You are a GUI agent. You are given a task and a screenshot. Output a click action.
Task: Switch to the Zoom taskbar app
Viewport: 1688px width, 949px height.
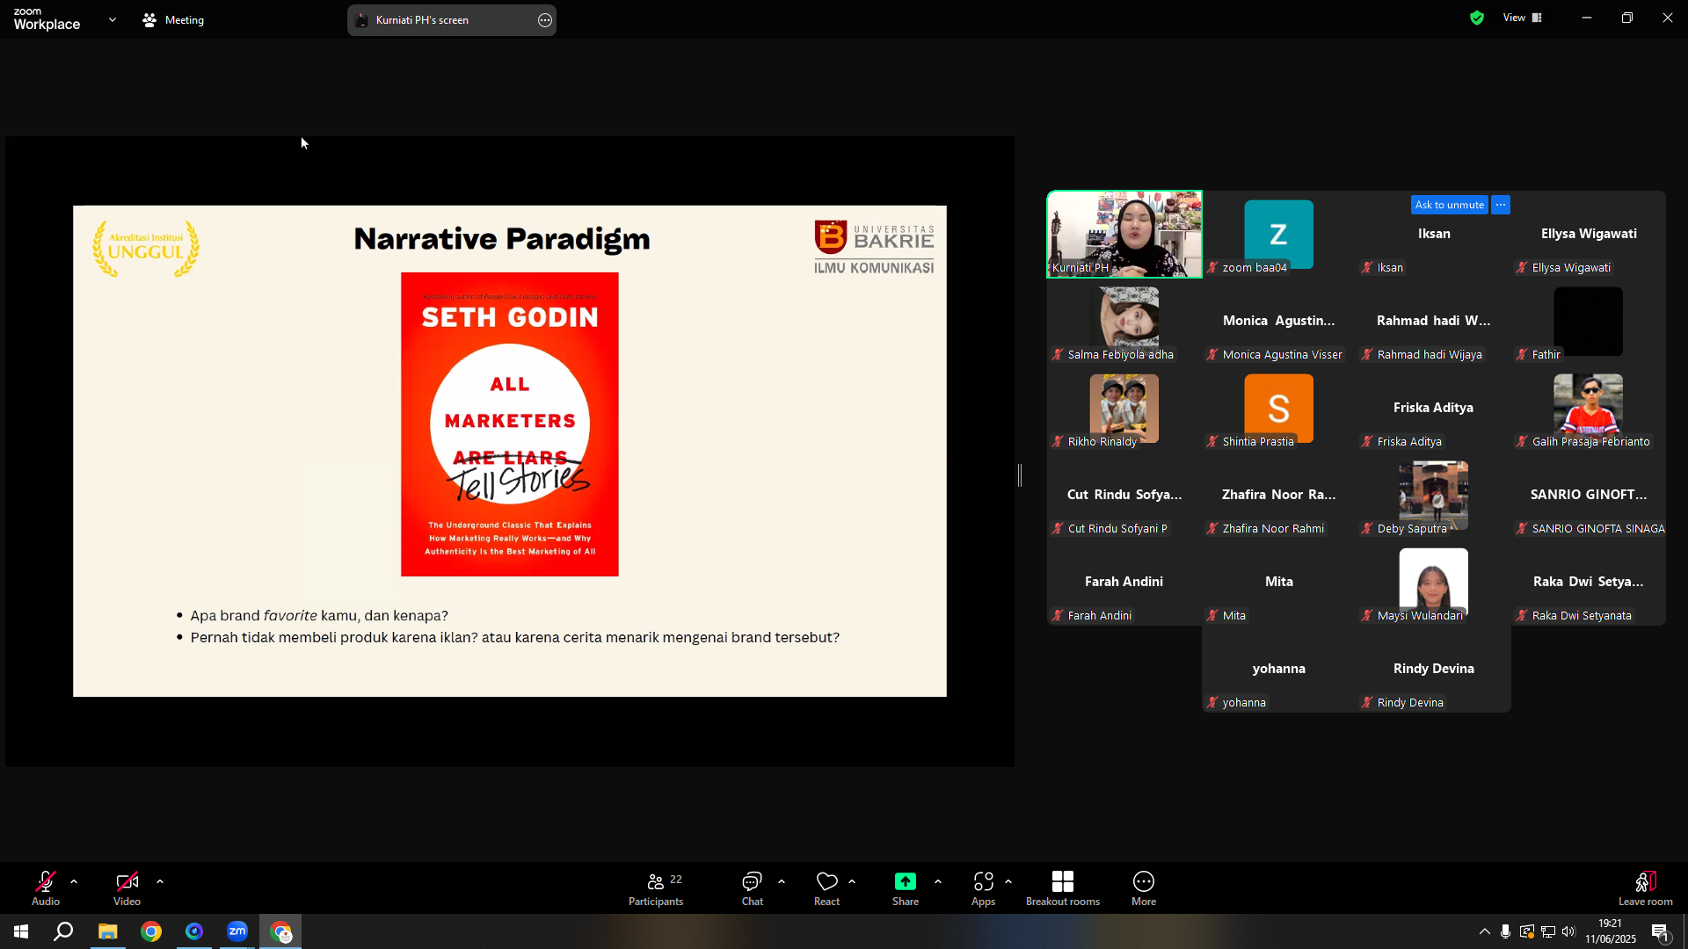coord(237,931)
